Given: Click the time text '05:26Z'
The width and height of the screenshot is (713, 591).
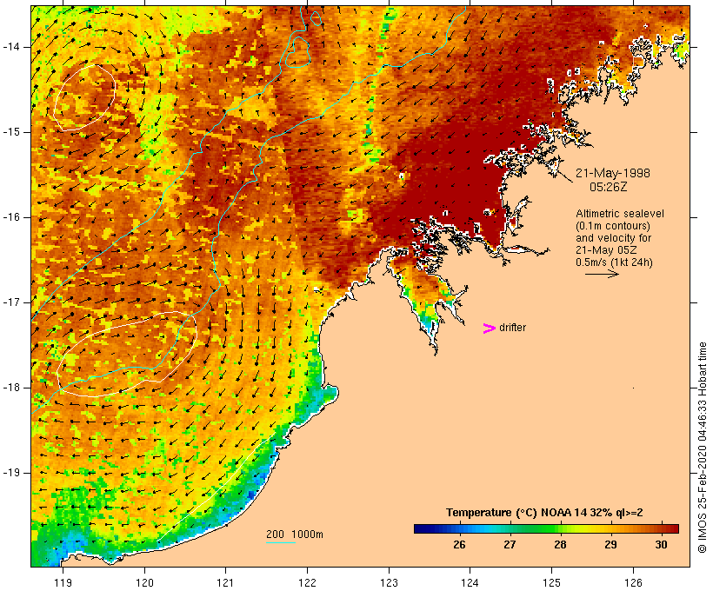Looking at the screenshot, I should point(609,187).
